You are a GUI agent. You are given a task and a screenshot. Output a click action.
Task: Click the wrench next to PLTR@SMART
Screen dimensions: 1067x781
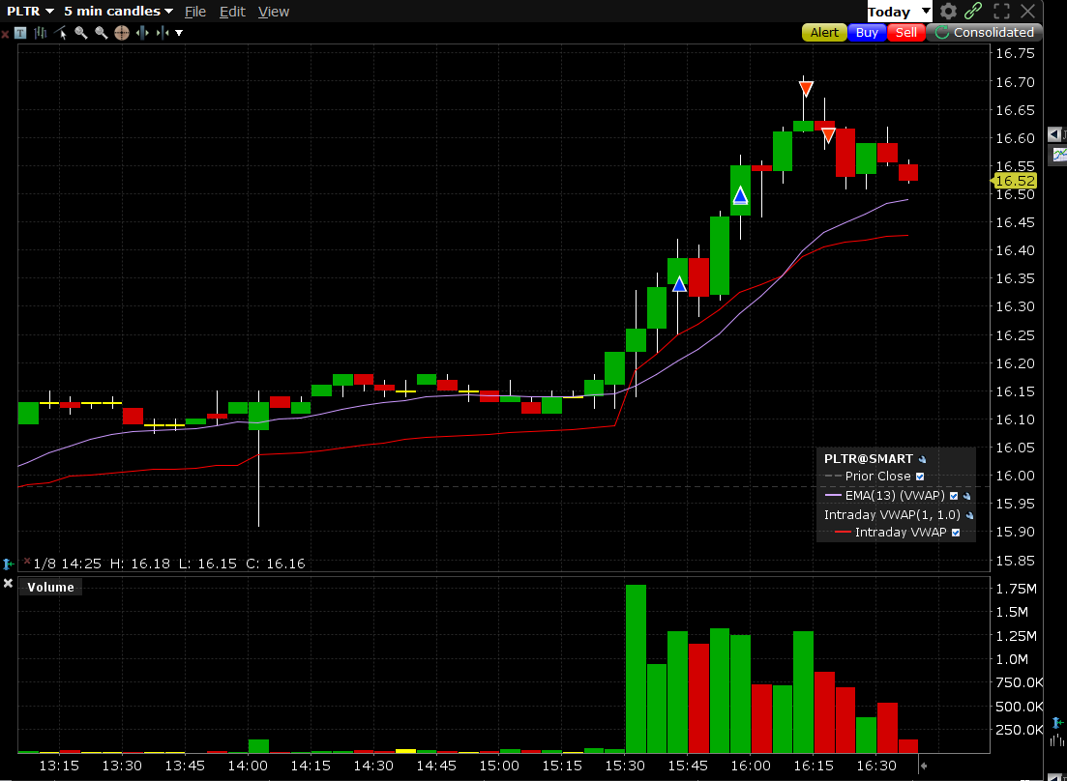coord(922,459)
